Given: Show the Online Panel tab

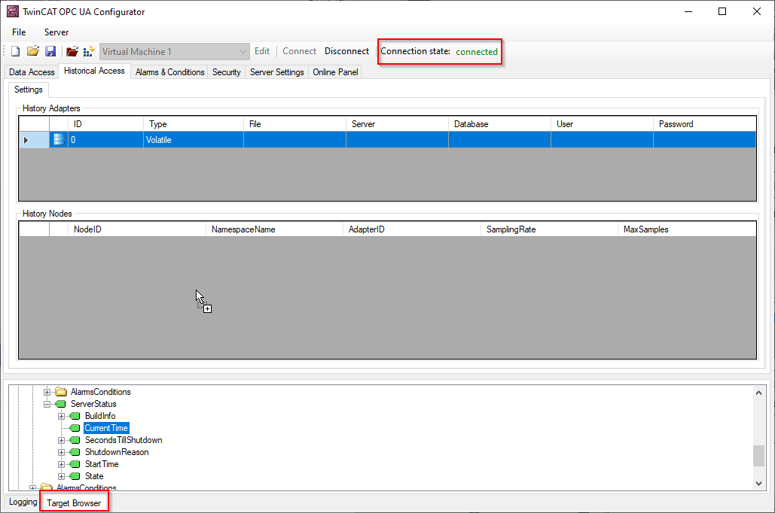Looking at the screenshot, I should point(335,72).
